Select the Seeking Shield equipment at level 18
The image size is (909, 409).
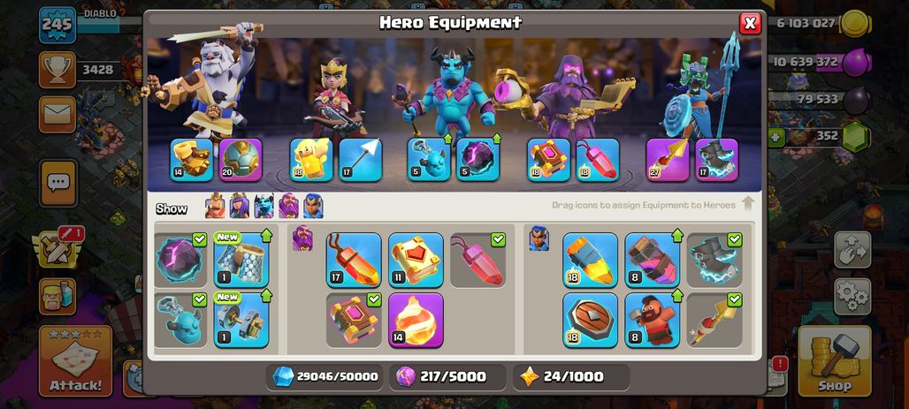(590, 320)
